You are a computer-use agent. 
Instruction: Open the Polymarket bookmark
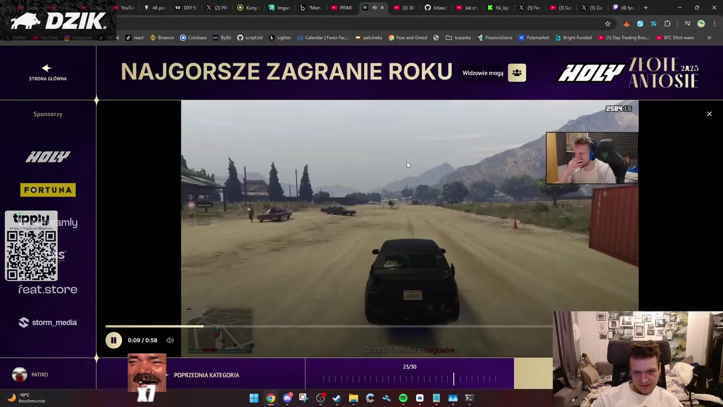[534, 38]
